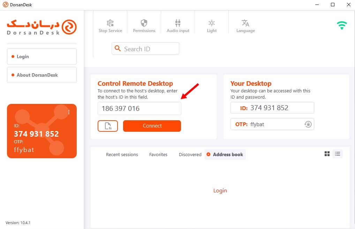The height and width of the screenshot is (229, 355).
Task: Open the Favorites tab
Action: point(158,154)
